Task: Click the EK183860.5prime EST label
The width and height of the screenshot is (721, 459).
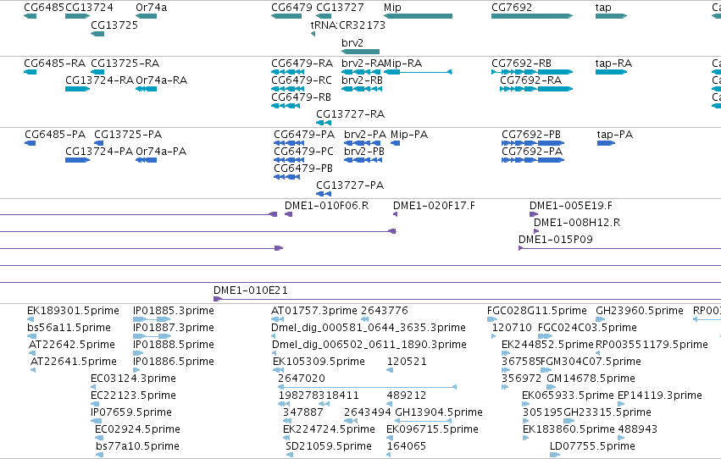Action: pos(568,429)
